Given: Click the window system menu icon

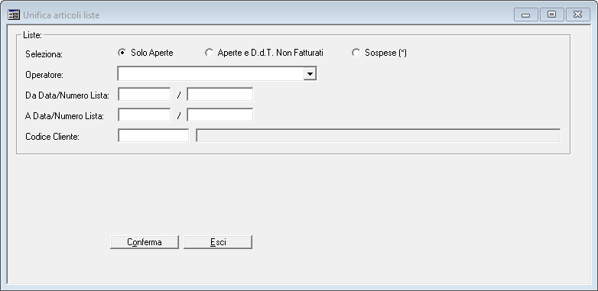Looking at the screenshot, I should pyautogui.click(x=14, y=15).
